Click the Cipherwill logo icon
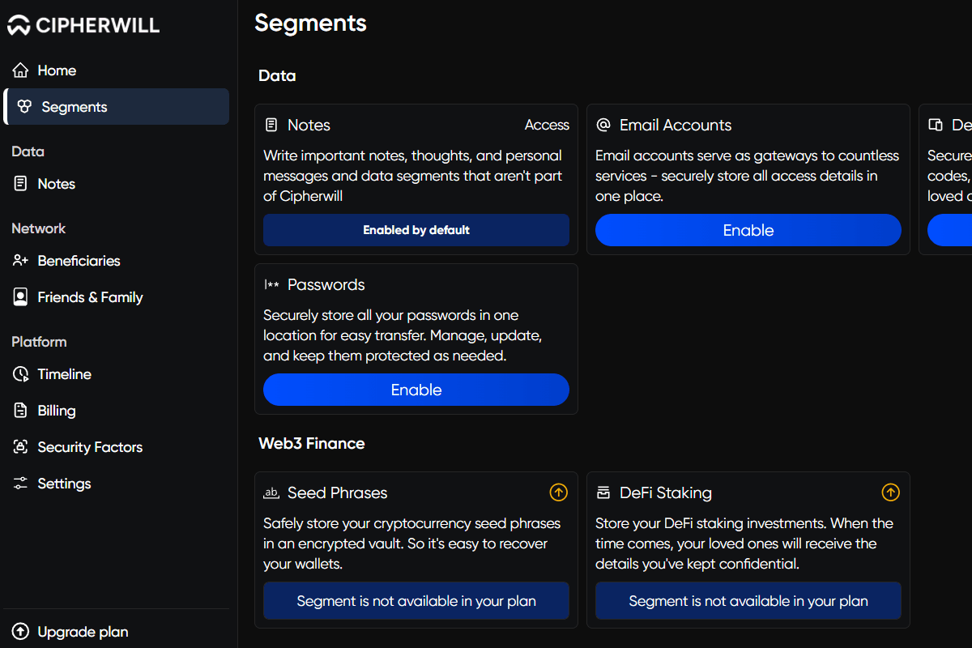This screenshot has width=972, height=648. pos(19,25)
